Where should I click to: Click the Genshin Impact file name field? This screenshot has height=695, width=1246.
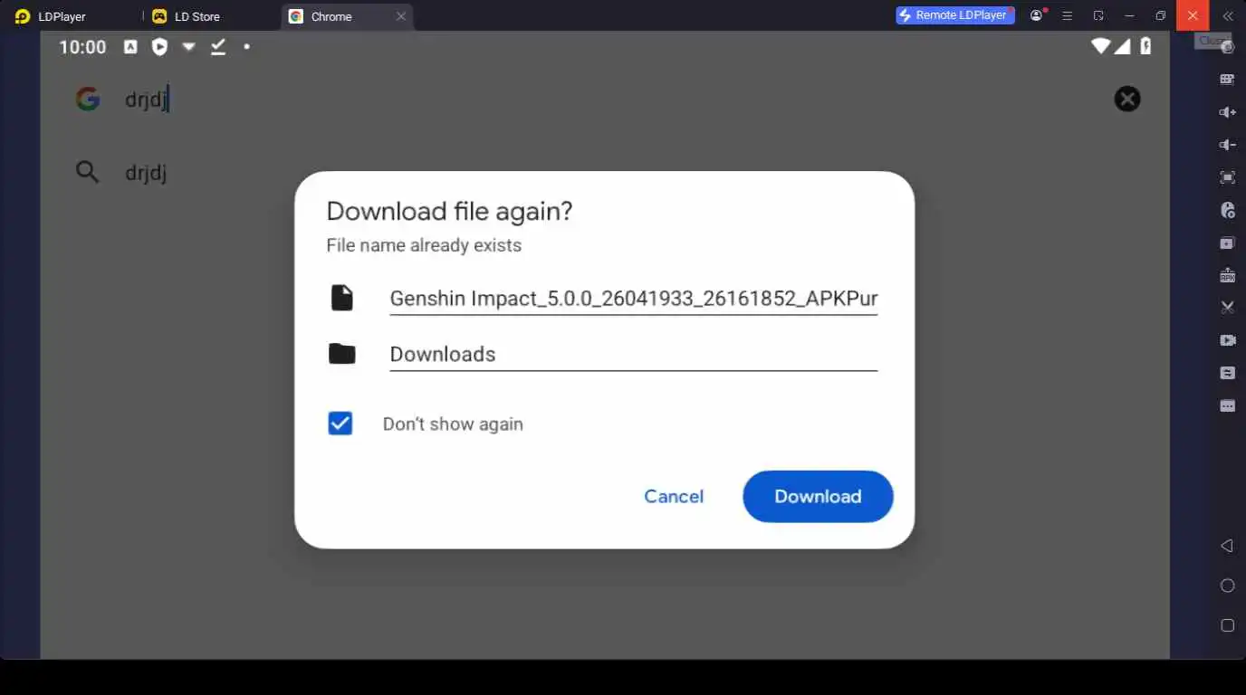click(x=633, y=299)
